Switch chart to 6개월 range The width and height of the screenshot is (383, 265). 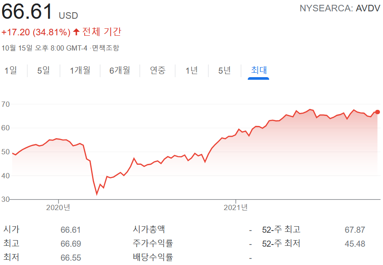(120, 71)
